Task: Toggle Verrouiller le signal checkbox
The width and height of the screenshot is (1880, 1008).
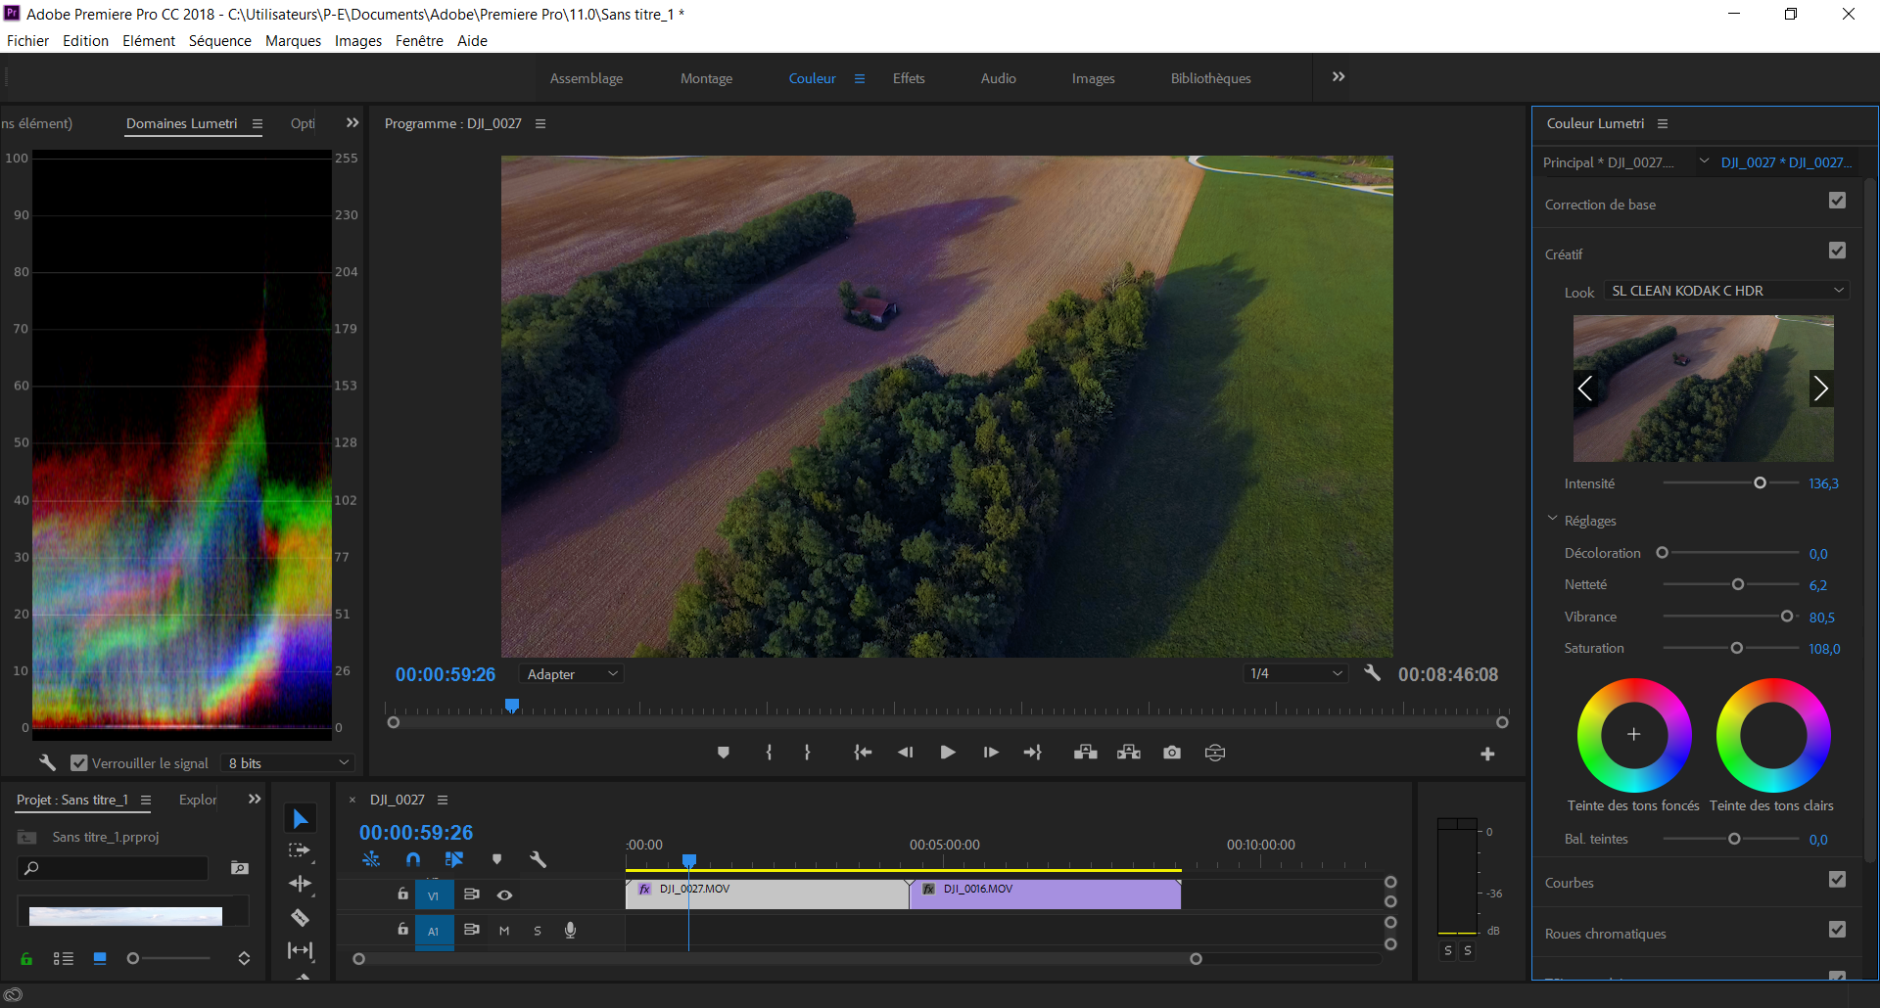Action: coord(79,762)
